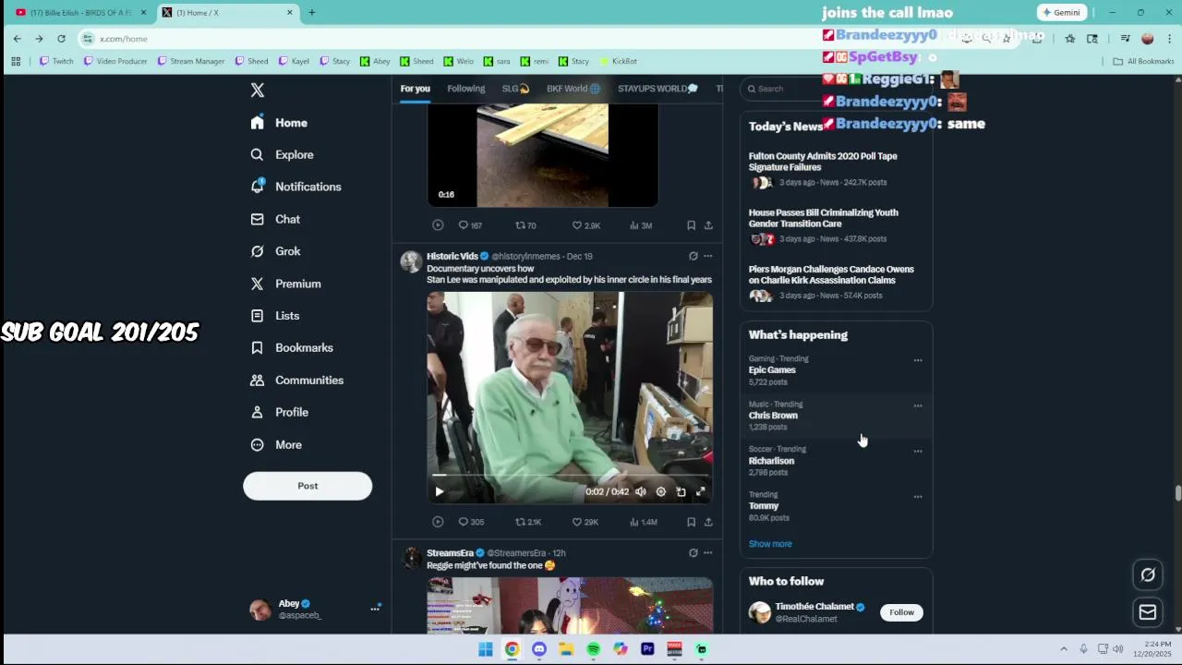Open Notifications in the sidebar

[295, 187]
